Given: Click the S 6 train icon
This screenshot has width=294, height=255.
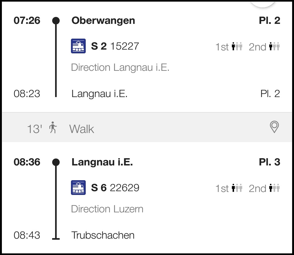Looking at the screenshot, I should [78, 187].
